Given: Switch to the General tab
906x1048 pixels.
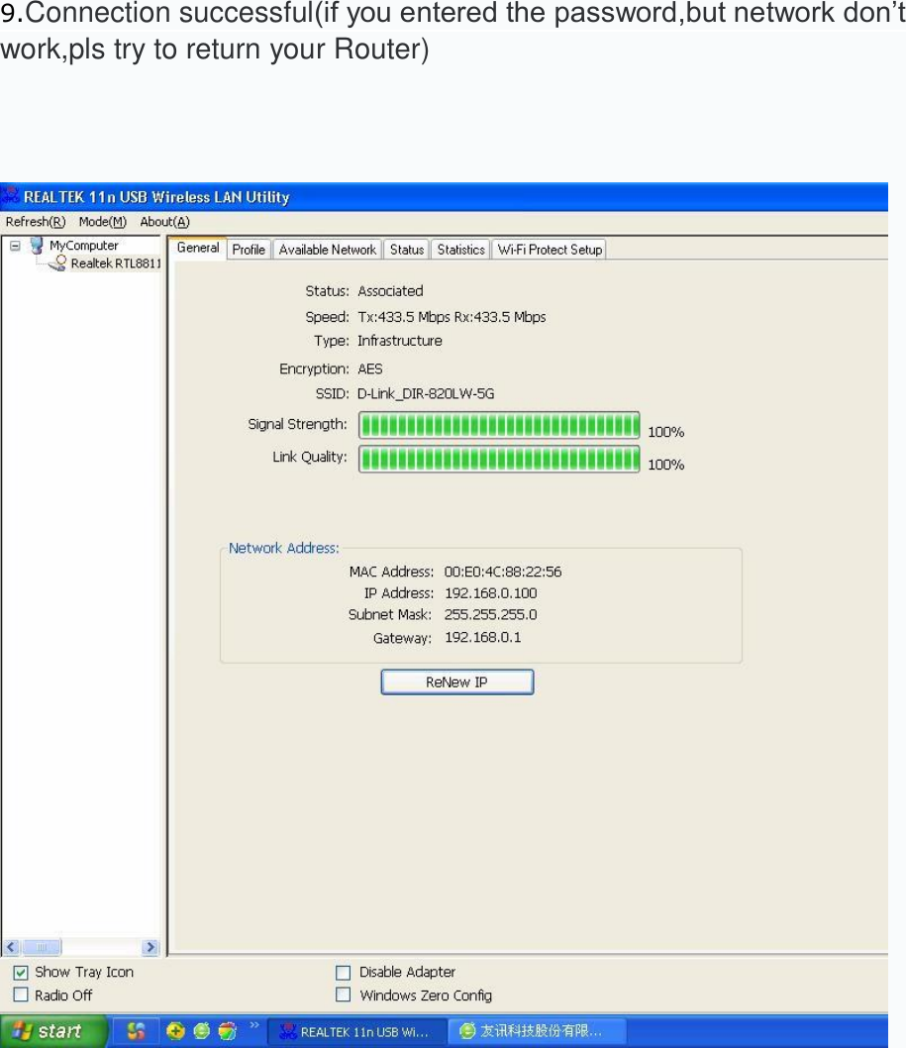Looking at the screenshot, I should pos(198,248).
